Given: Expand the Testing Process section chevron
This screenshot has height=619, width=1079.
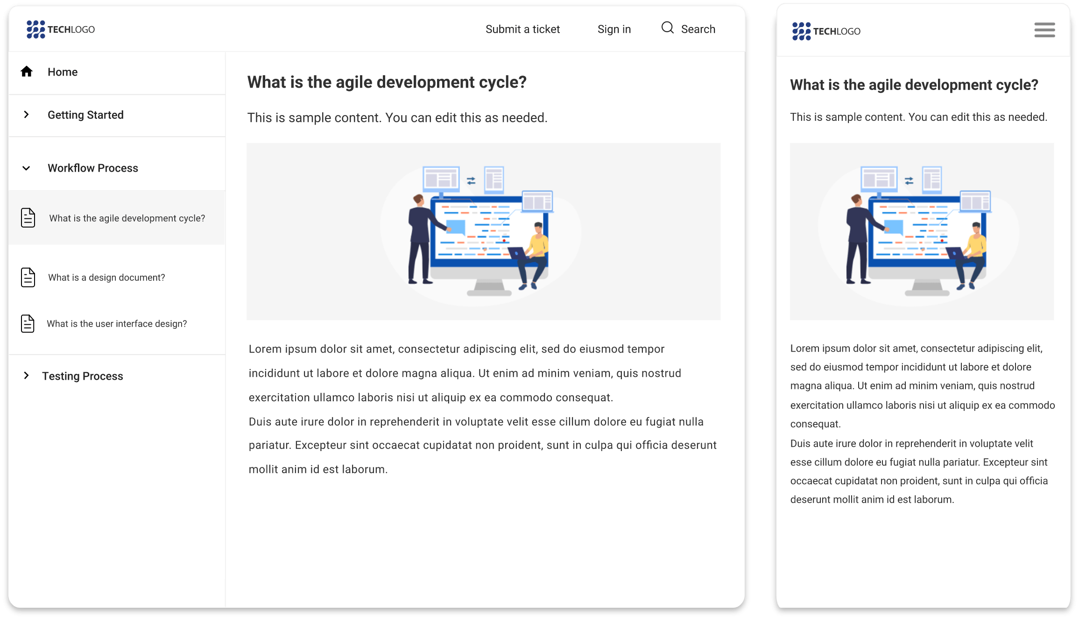Looking at the screenshot, I should pos(27,376).
